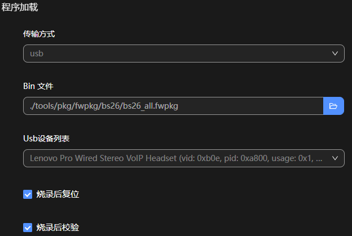Click the 烧录后校验 label text
Screen dimensions: 352x236
(58, 228)
